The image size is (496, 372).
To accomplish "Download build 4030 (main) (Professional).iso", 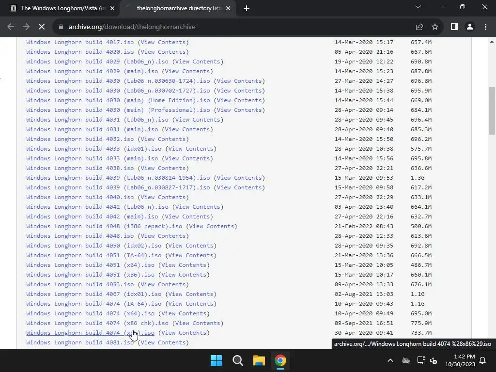I will point(118,110).
